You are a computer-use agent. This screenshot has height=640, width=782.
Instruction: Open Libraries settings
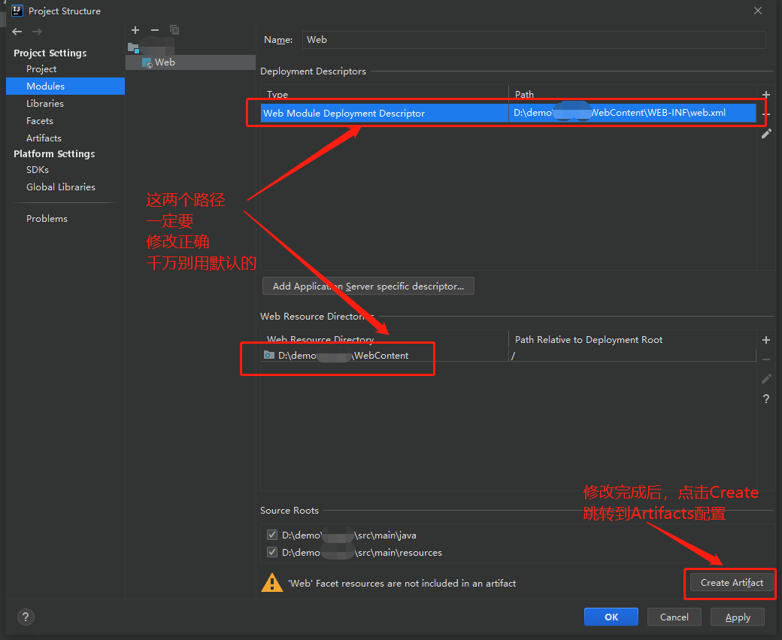pos(45,103)
